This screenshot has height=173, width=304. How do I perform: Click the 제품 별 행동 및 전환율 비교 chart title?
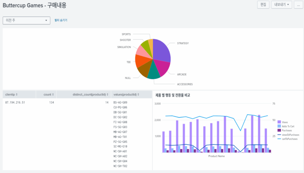[172, 95]
